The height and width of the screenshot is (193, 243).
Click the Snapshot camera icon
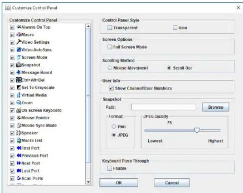[19, 65]
